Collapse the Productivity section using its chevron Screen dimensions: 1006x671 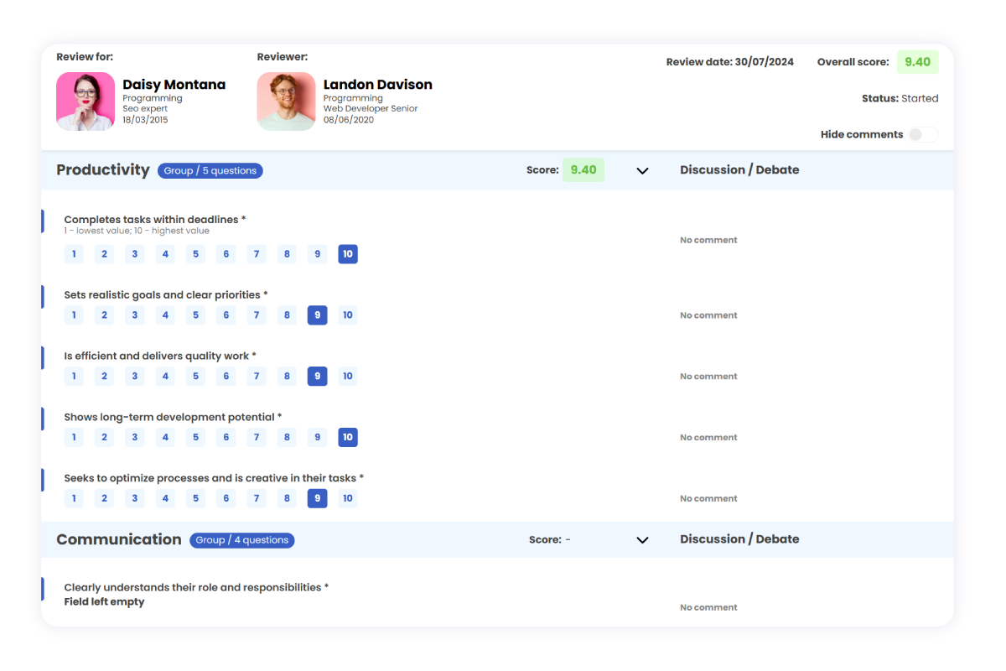(642, 170)
